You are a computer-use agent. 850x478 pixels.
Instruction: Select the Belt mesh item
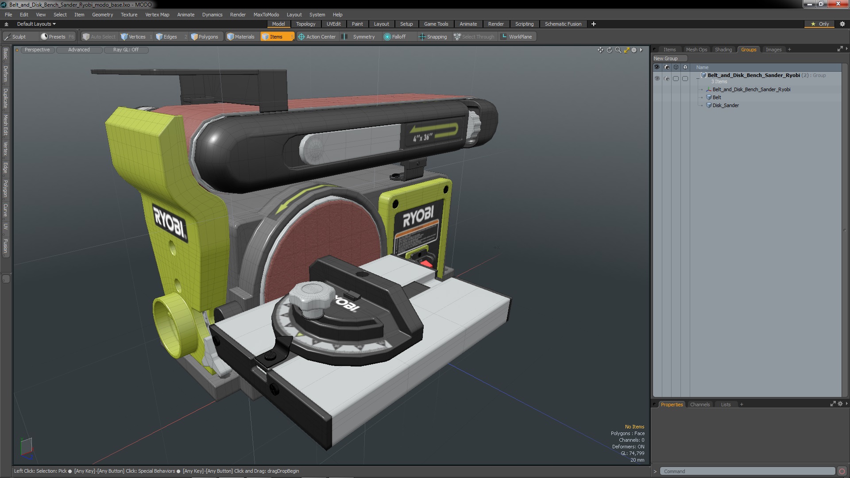click(x=717, y=97)
